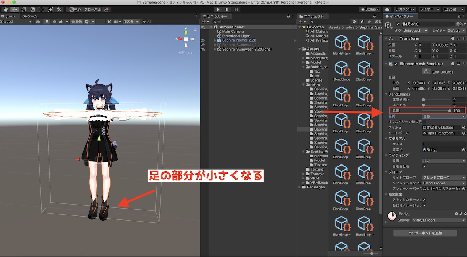The height and width of the screenshot is (257, 467).
Task: Select the Scale tool in the toolbar
Action: click(x=32, y=9)
